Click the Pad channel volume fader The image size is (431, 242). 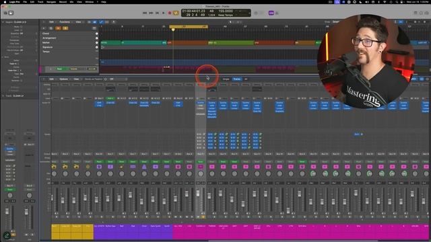tap(130, 195)
